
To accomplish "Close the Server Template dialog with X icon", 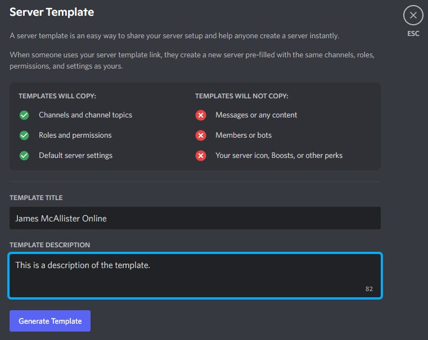I will click(x=413, y=15).
